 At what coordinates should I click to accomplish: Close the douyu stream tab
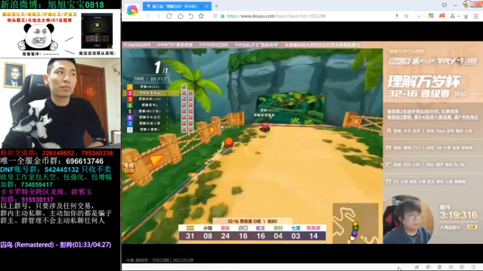pyautogui.click(x=206, y=6)
